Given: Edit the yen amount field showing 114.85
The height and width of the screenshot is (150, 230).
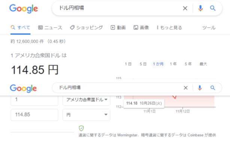Looking at the screenshot, I should coord(34,115).
